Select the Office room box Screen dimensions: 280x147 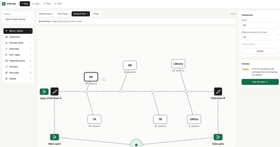point(194,119)
